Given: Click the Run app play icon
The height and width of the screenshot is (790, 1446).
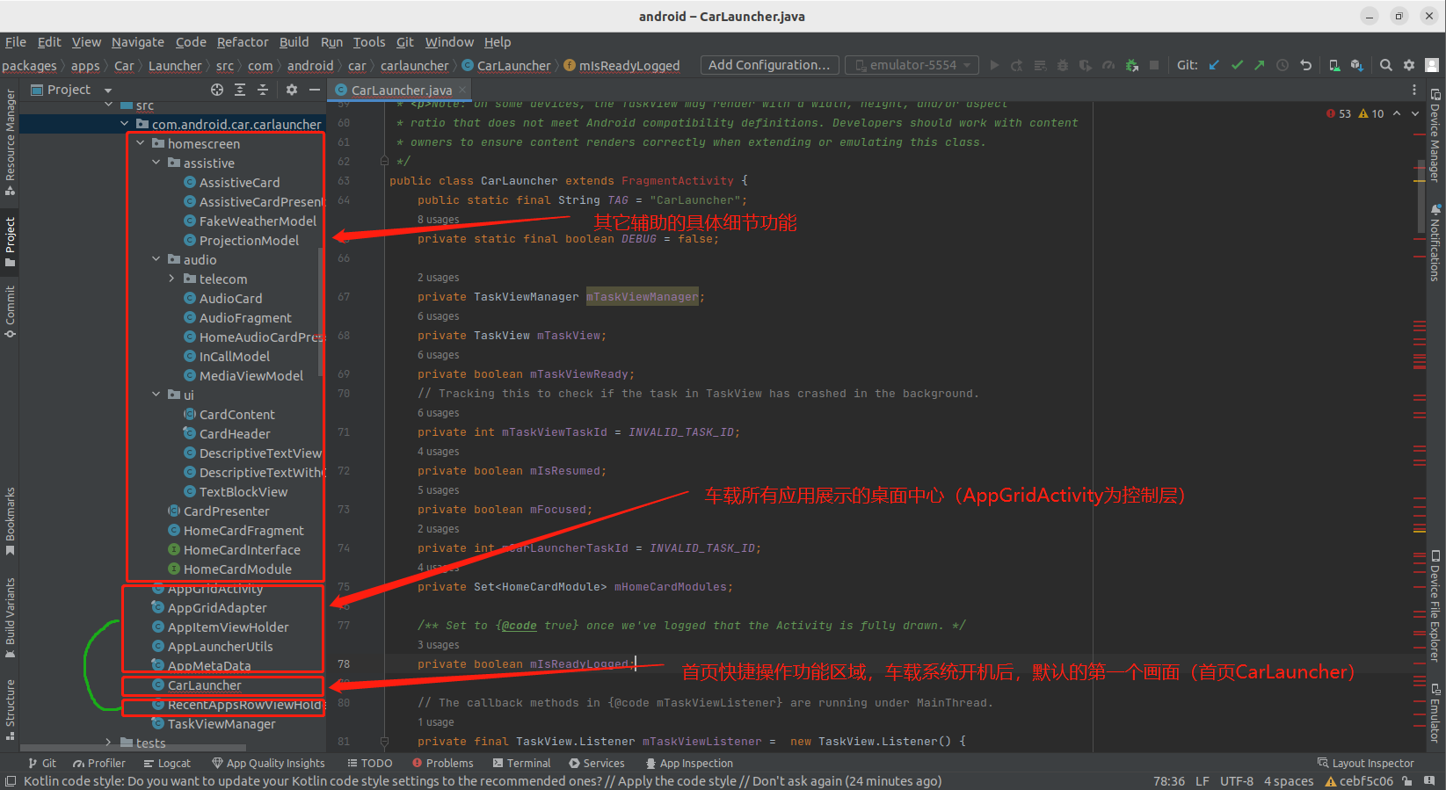Looking at the screenshot, I should click(x=994, y=65).
